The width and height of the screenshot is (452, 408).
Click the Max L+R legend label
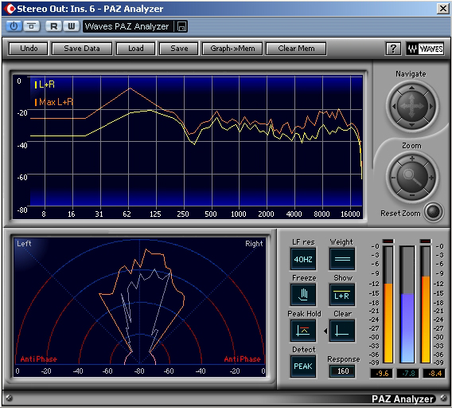point(56,102)
